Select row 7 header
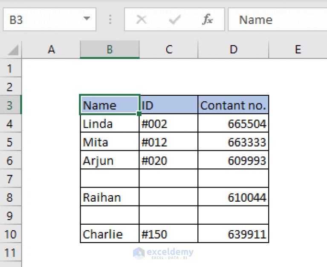The image size is (327, 267). pyautogui.click(x=10, y=178)
